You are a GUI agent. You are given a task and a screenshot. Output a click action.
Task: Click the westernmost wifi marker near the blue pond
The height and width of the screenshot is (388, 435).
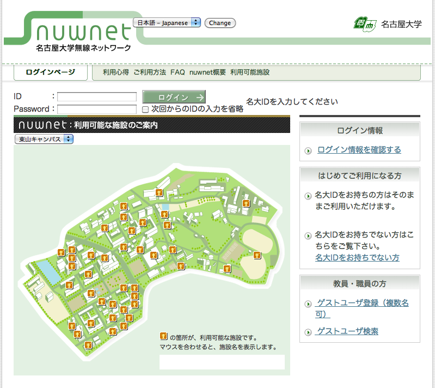tap(61, 252)
